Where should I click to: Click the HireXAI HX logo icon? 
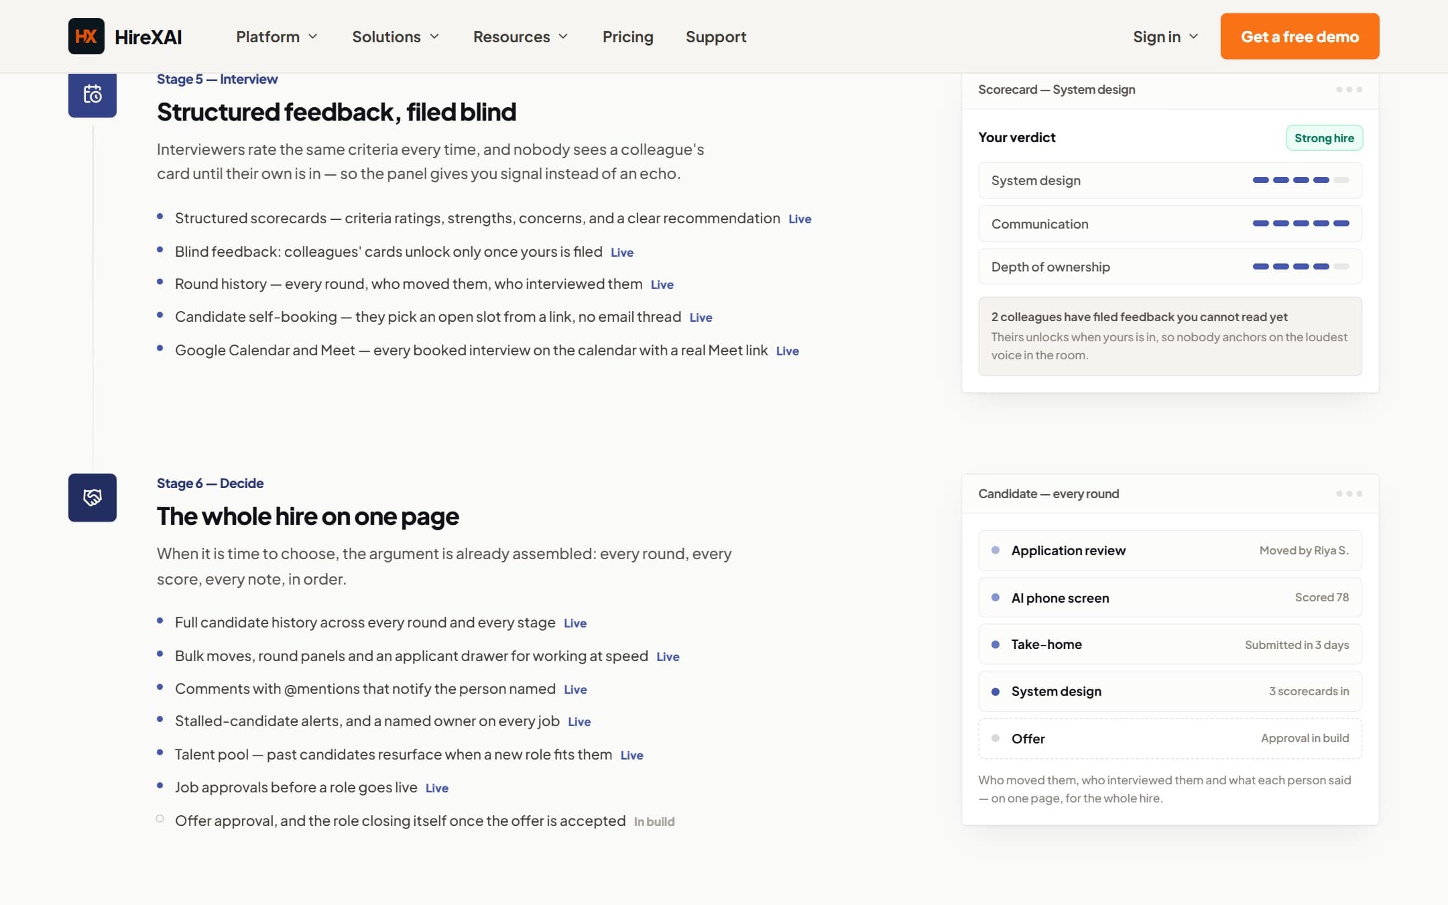(x=86, y=36)
